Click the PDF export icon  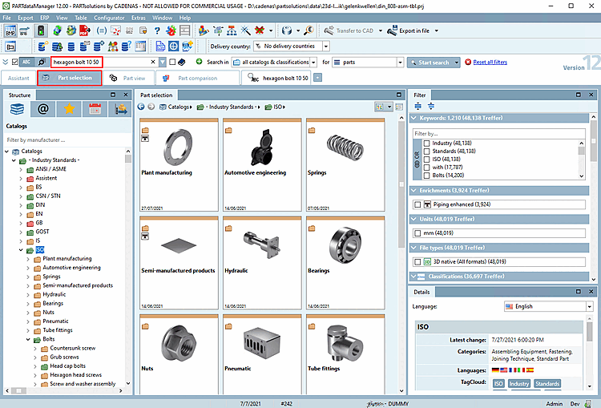85,30
